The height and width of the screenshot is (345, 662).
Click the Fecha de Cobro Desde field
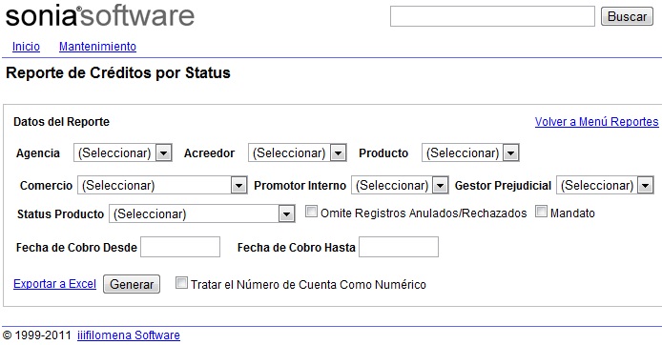[x=180, y=247]
